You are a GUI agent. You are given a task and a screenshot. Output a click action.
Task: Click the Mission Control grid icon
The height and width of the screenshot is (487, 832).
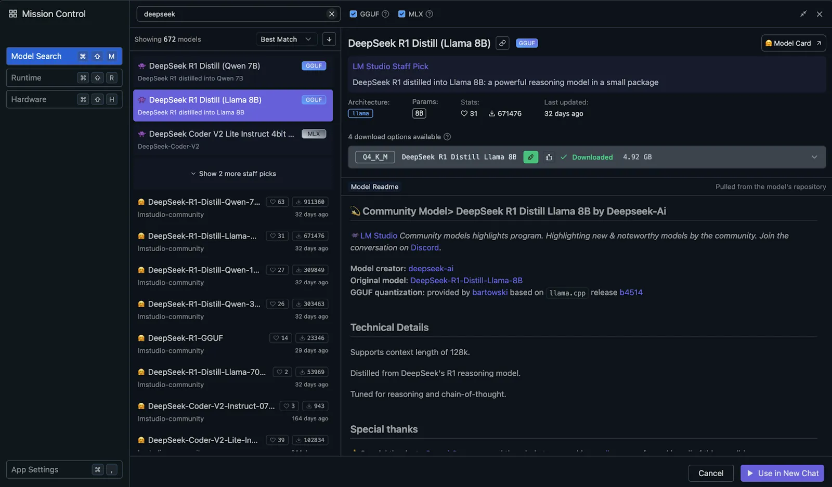[13, 14]
